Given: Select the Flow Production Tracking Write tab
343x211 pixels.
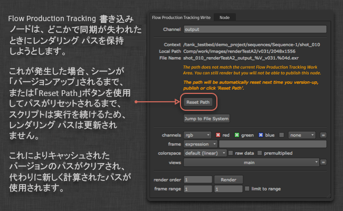Looking at the screenshot, I should click(x=181, y=17).
